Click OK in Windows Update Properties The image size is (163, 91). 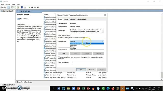pyautogui.click(x=81, y=70)
